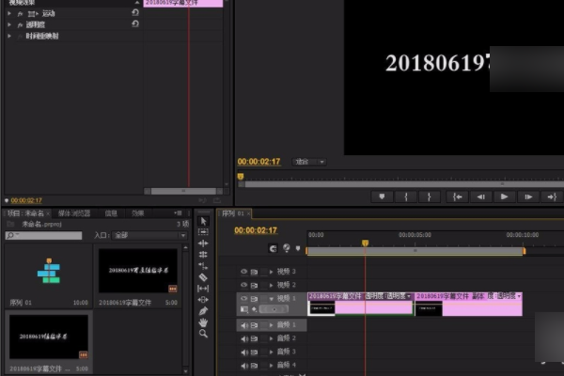Switch to the 媒体浏览器 tab
The height and width of the screenshot is (376, 564).
point(74,213)
